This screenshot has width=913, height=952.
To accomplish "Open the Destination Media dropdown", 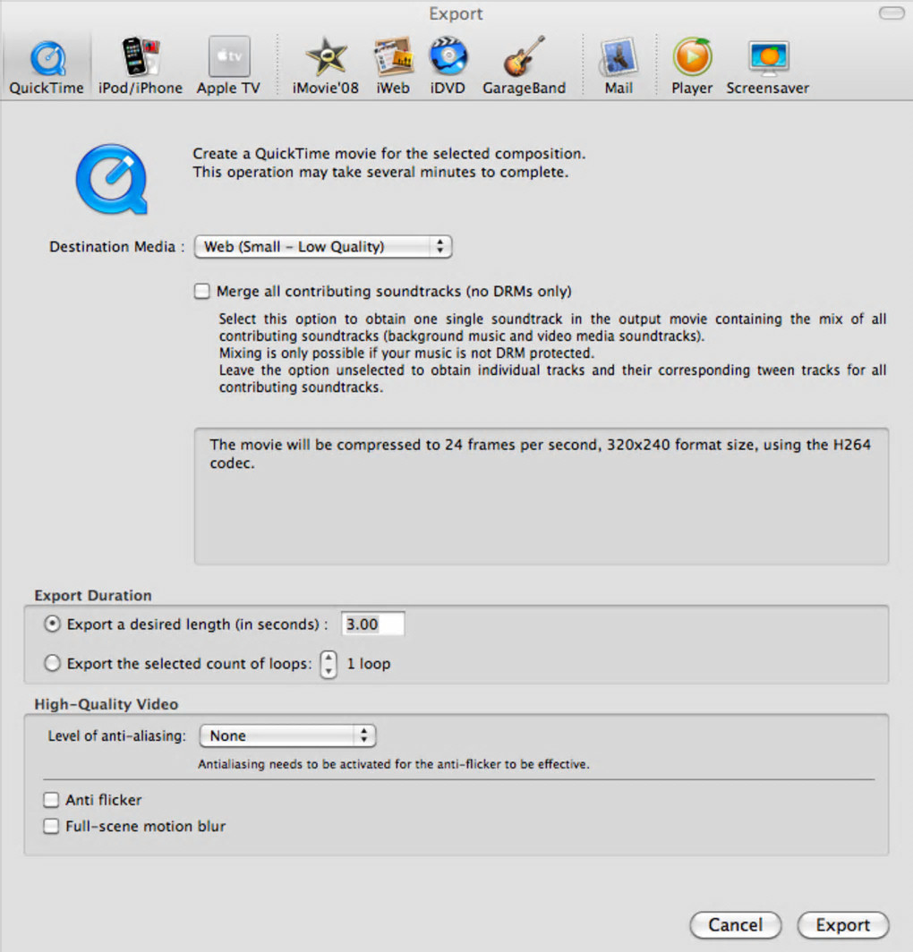I will click(323, 247).
